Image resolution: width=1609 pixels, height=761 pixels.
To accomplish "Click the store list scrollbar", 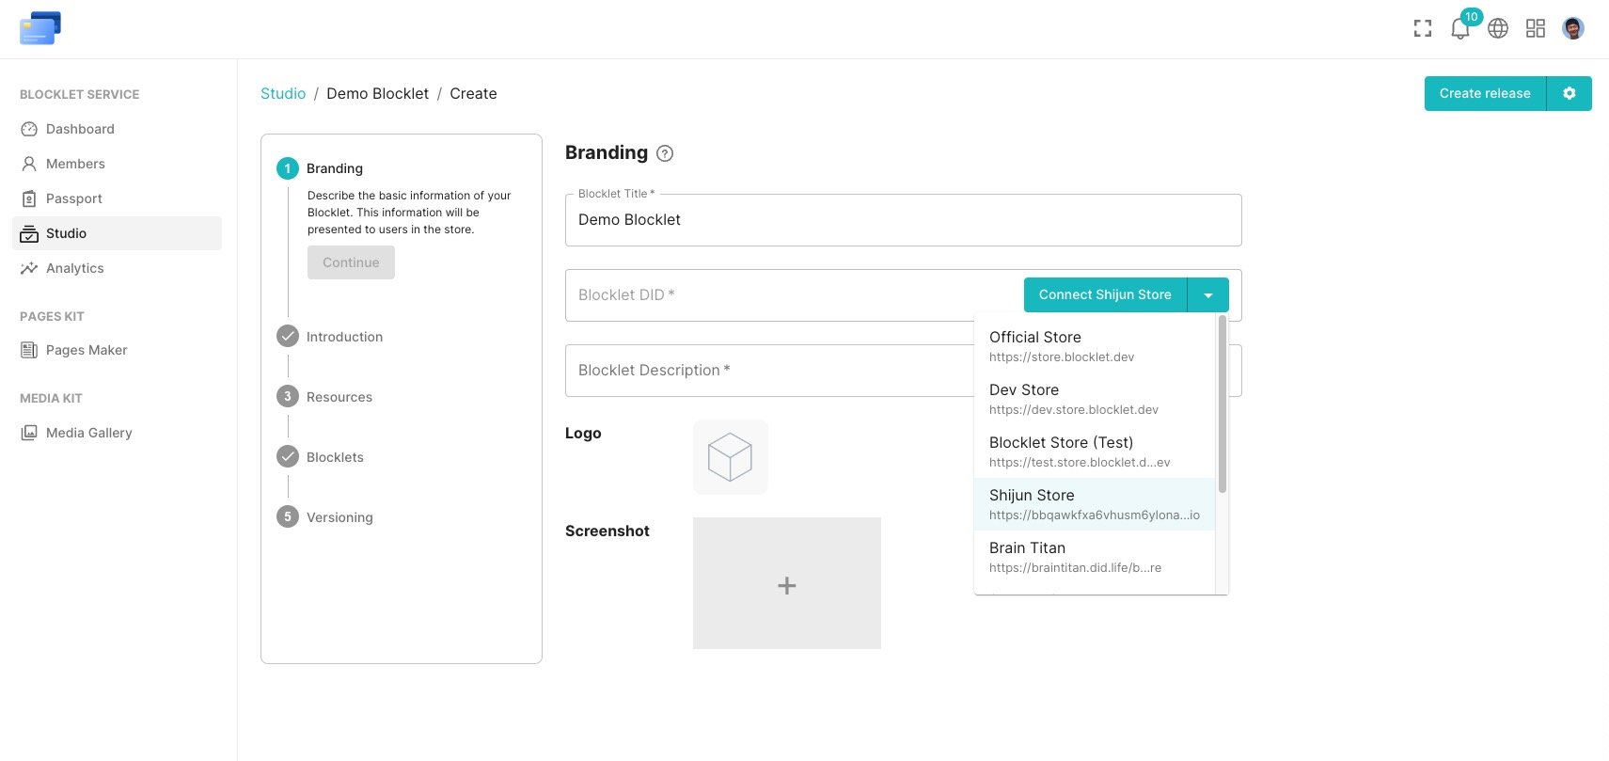I will [1222, 404].
